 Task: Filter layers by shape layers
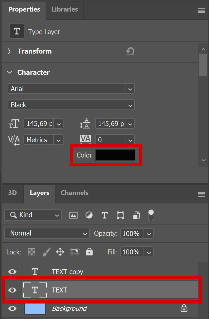click(120, 215)
